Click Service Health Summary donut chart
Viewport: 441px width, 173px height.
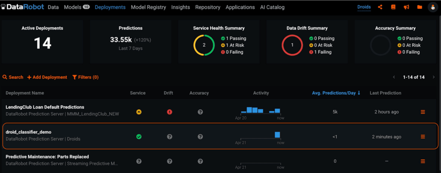[204, 45]
